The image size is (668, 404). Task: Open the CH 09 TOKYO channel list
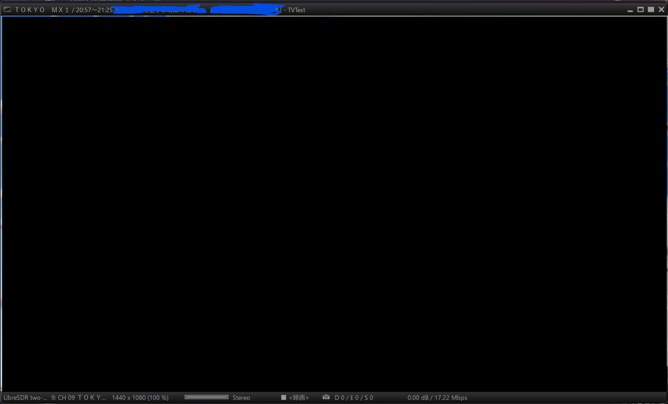(79, 397)
